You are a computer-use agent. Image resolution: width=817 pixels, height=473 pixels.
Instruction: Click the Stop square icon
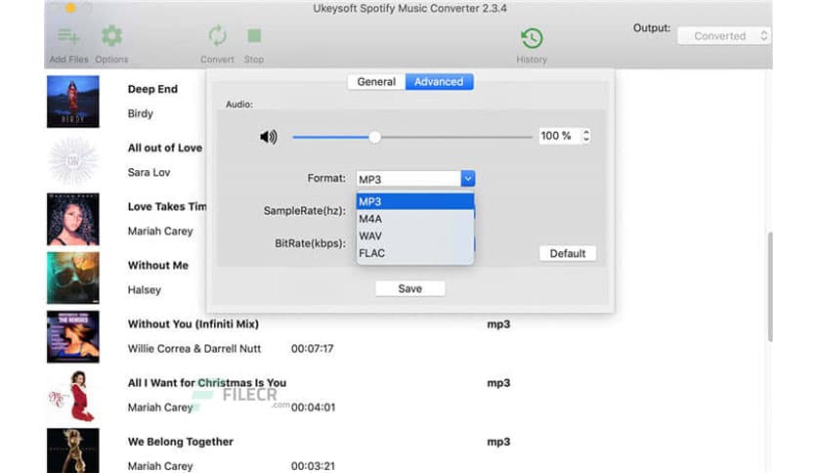coord(254,36)
